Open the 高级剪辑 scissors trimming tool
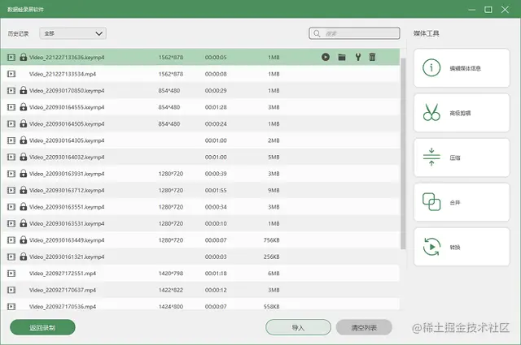Screen dimensions: 521x345 [462, 113]
